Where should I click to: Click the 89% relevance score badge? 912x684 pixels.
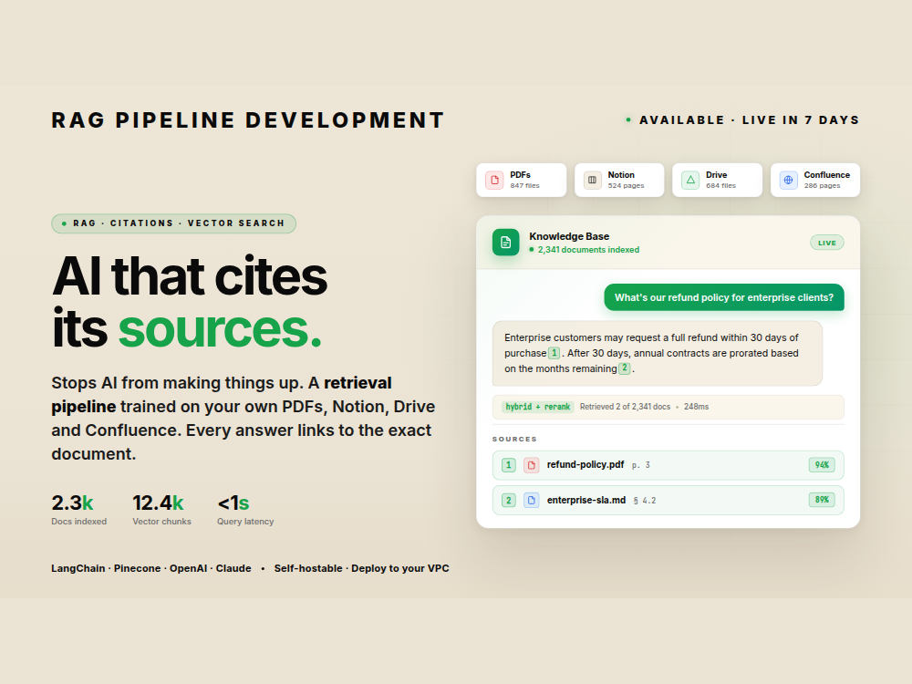pos(822,500)
